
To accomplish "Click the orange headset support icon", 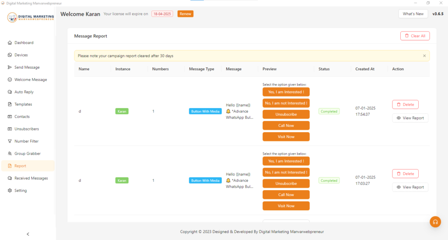I will [435, 222].
